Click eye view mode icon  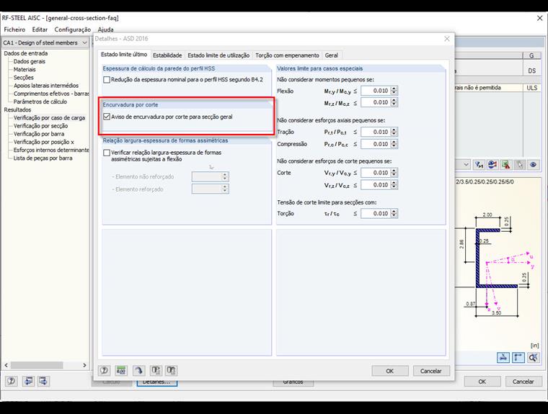point(534,165)
